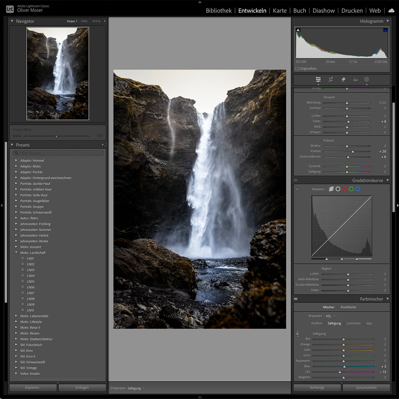Open the Punktfarbe tab in Farbmischer
The width and height of the screenshot is (399, 399).
pyautogui.click(x=348, y=307)
